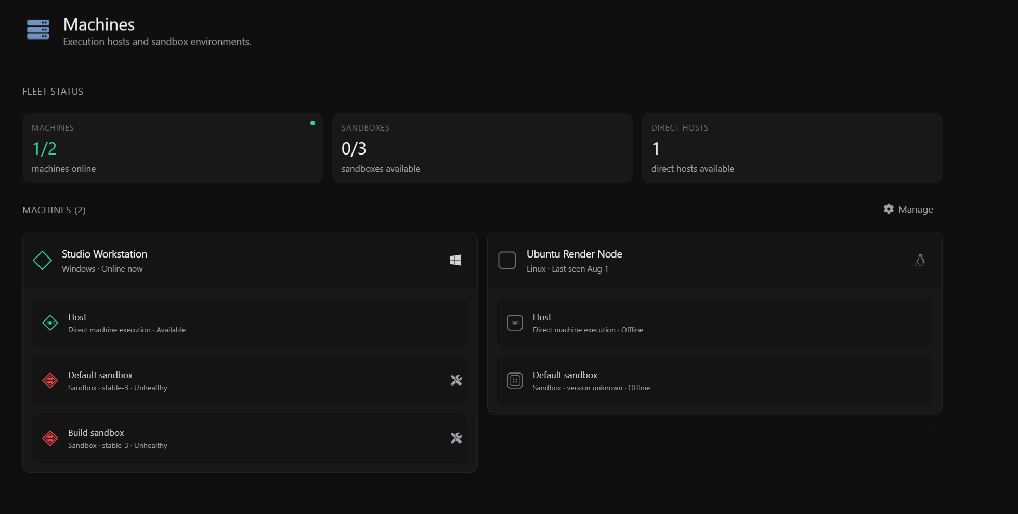Click repair tools icon for Build sandbox

[456, 439]
